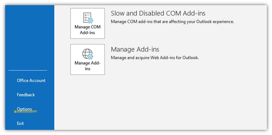Select Feedback in the blue sidebar

point(26,95)
